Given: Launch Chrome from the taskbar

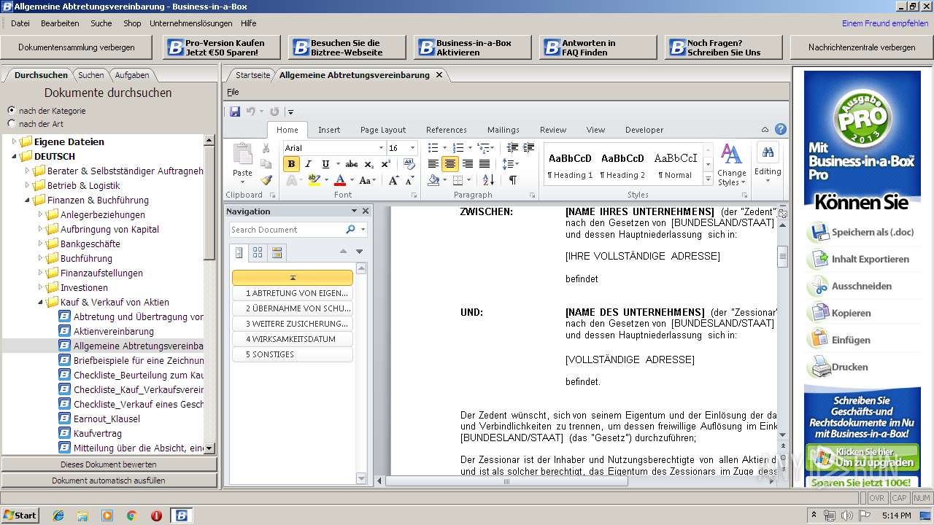Looking at the screenshot, I should coord(131,516).
